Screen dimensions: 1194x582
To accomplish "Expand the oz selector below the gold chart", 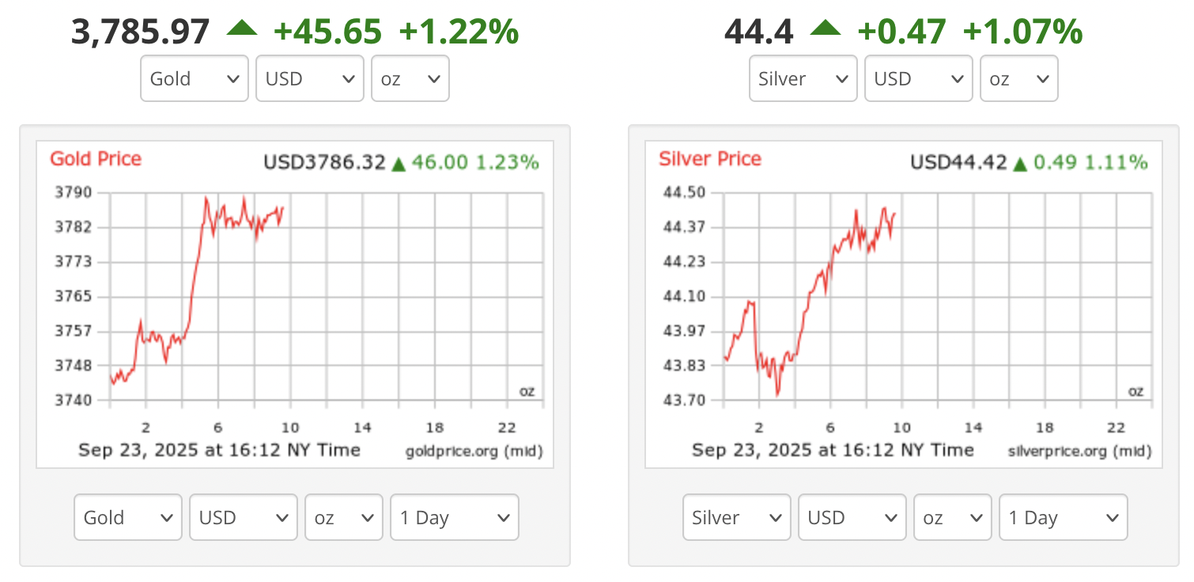I will (x=344, y=517).
